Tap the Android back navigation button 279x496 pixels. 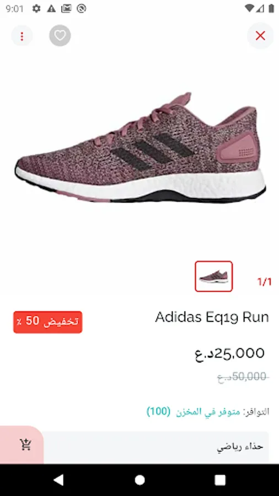coord(58,479)
